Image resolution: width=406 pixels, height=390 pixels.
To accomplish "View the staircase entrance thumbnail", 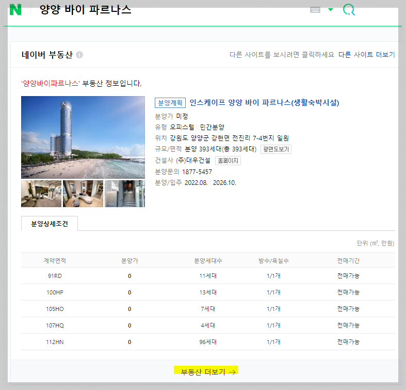I will [x=125, y=194].
